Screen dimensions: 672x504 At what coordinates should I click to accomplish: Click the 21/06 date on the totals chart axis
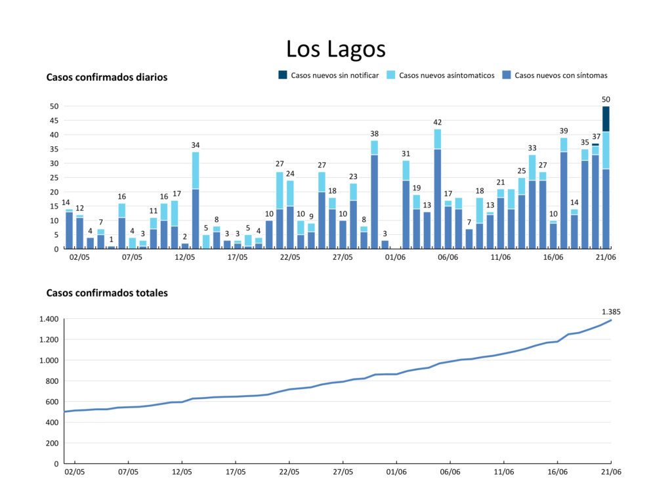tap(611, 471)
